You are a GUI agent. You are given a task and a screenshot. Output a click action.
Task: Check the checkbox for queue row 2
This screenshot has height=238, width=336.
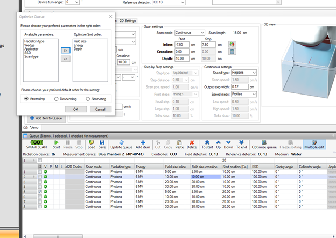[40, 177]
